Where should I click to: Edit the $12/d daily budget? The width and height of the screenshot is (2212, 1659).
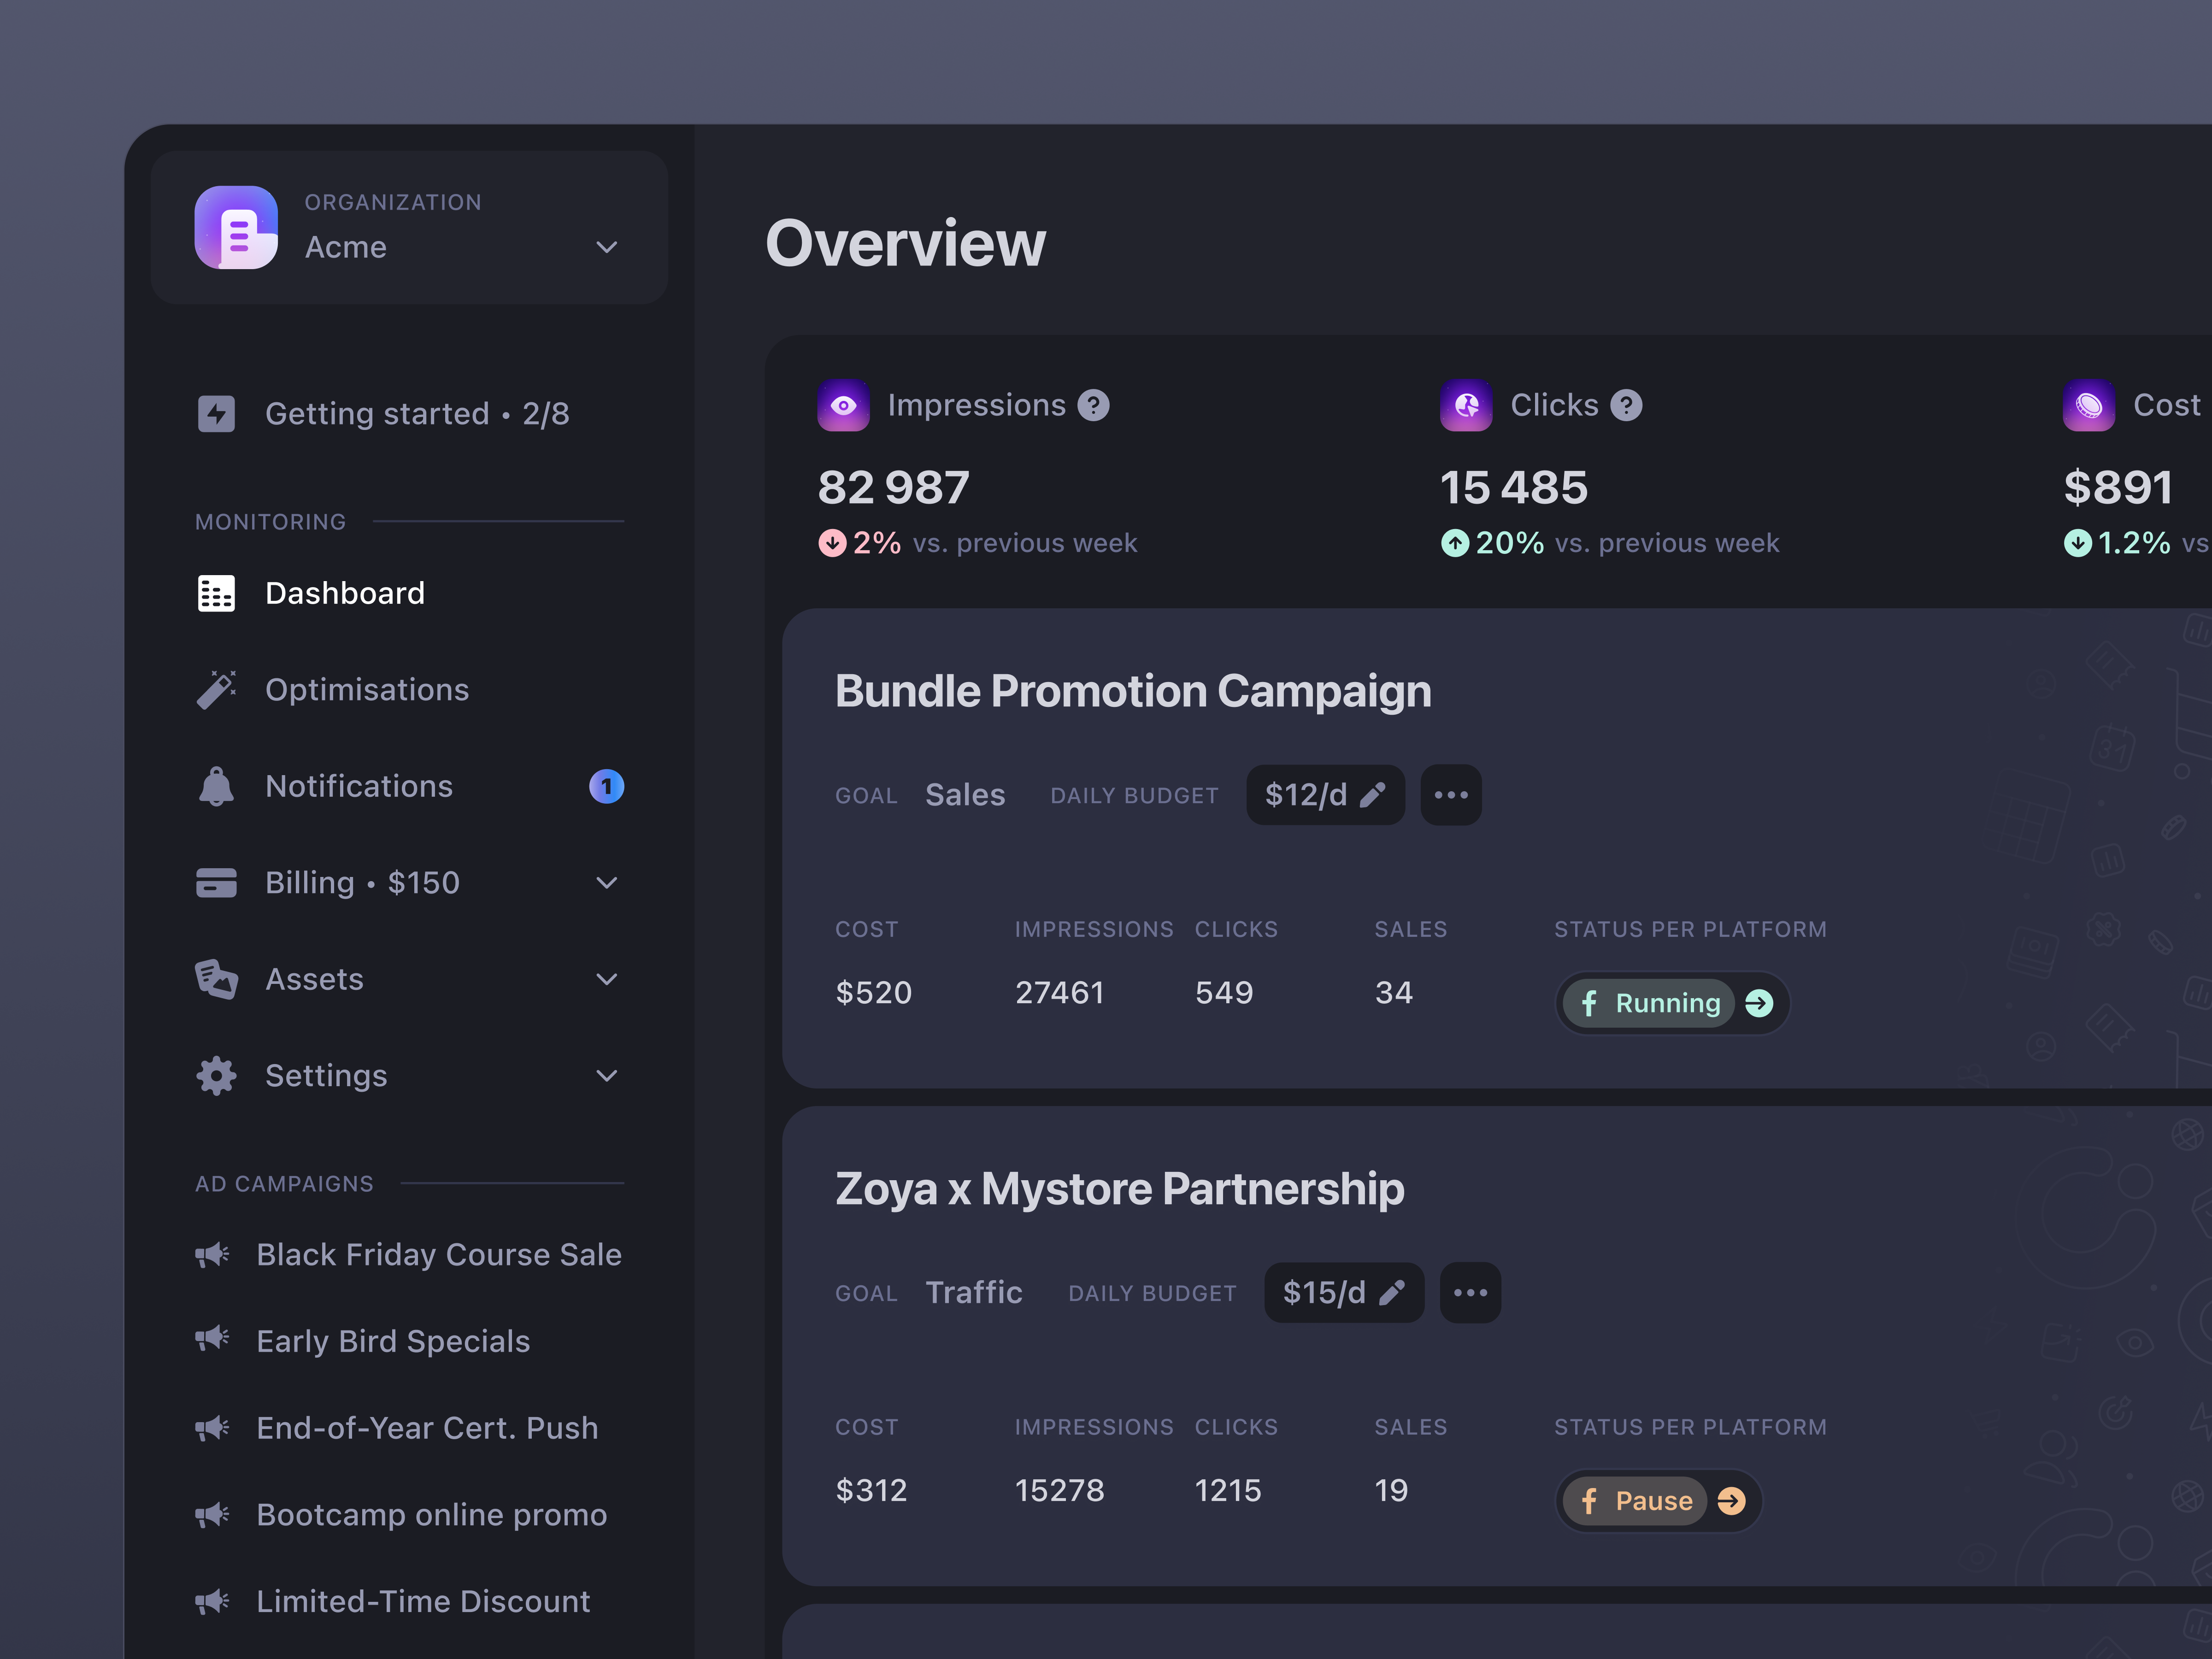pos(1325,795)
